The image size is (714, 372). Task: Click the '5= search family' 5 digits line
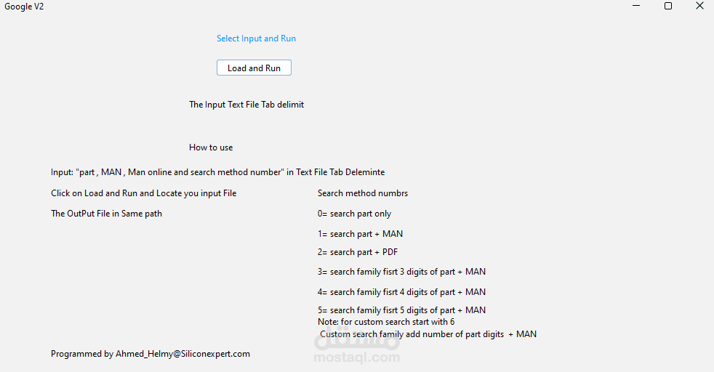401,310
